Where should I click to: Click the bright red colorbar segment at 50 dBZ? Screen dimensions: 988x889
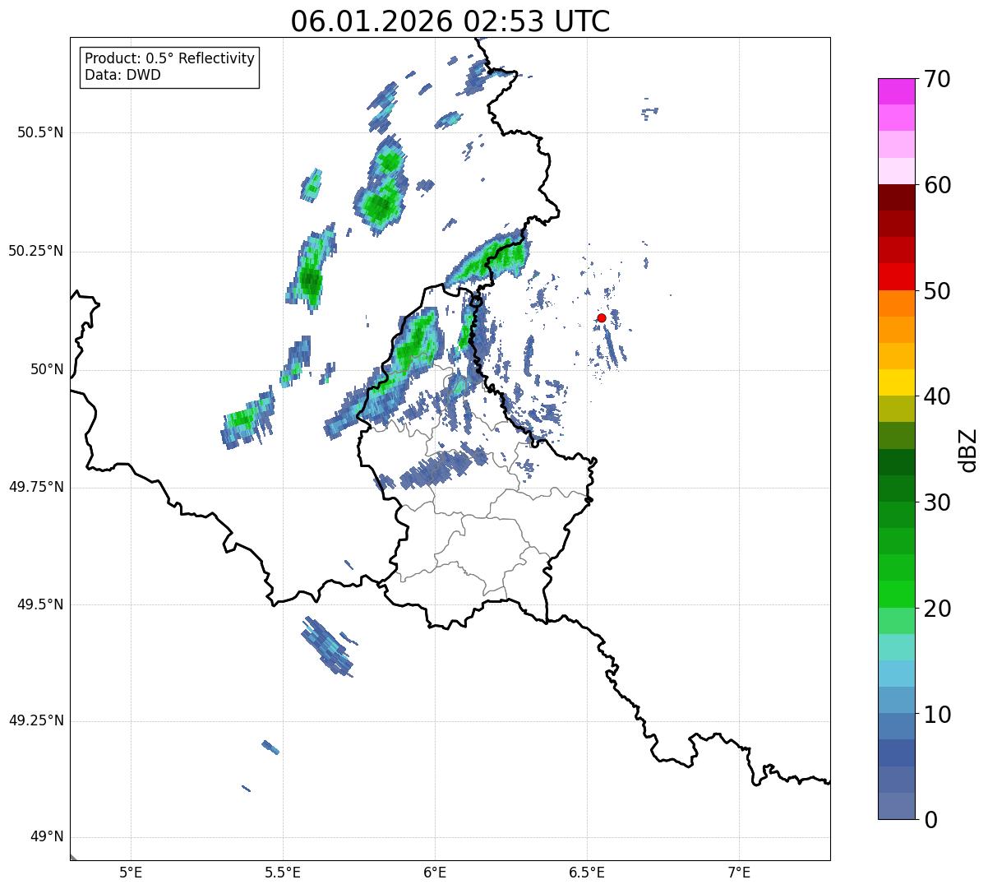tap(897, 277)
